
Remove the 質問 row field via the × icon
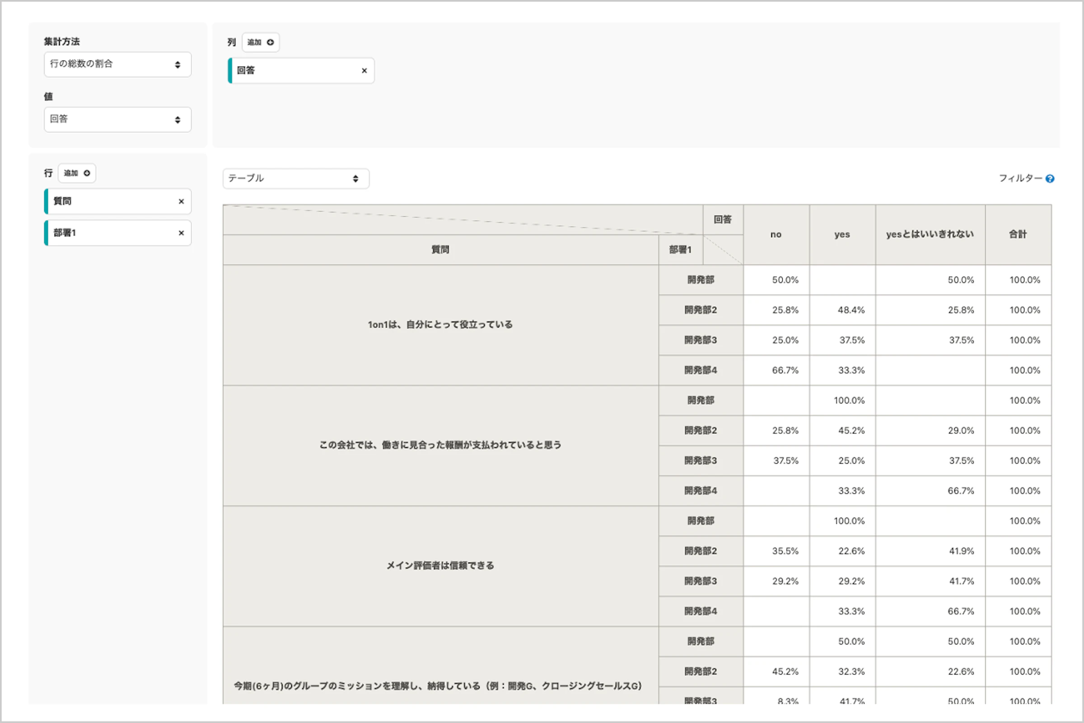(181, 201)
